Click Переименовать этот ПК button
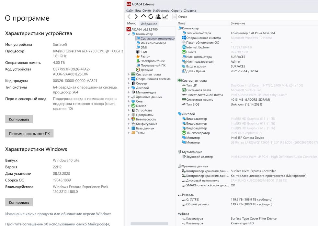Image resolution: width=318 pixels, height=226 pixels. coord(29,133)
